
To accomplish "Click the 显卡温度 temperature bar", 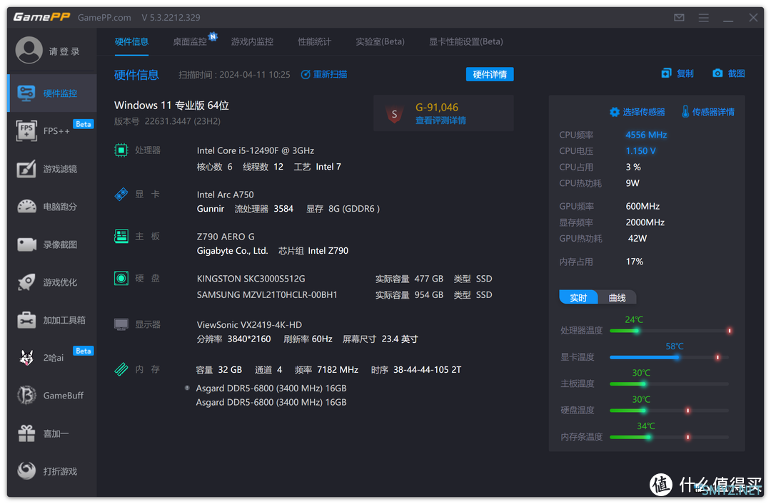I will (670, 357).
